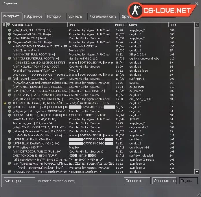Select server [v34] ▪ GLADIATOR ▪ [ONLY DD2]
The width and height of the screenshot is (201, 197).
coord(98,66)
